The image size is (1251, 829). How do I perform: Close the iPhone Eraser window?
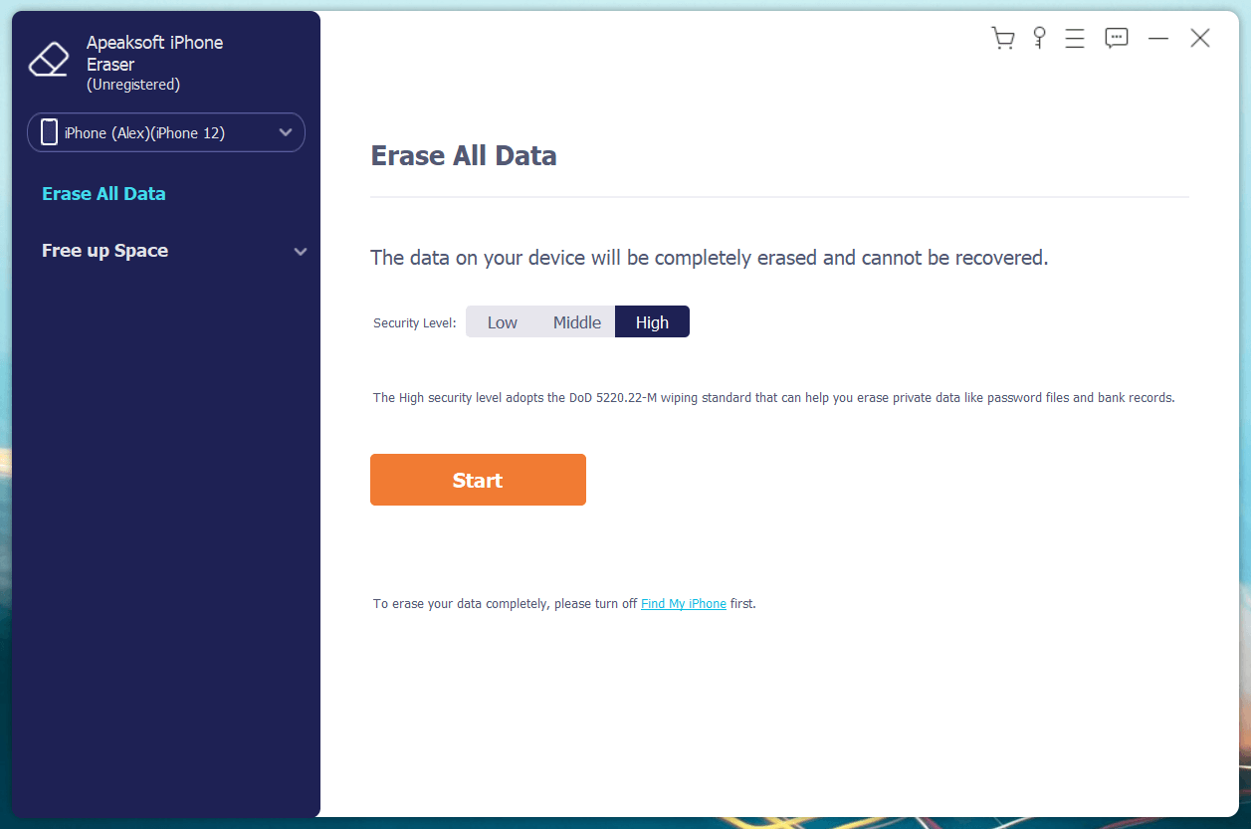(x=1200, y=39)
